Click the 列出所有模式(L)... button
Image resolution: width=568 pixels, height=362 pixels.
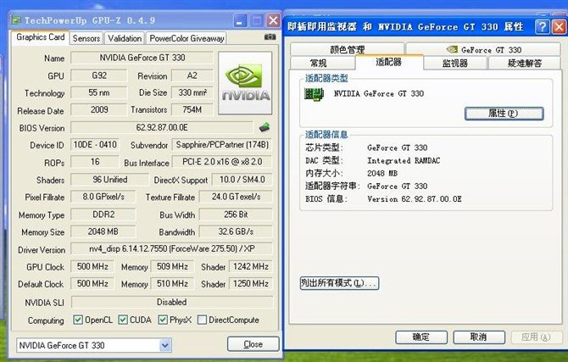[339, 283]
